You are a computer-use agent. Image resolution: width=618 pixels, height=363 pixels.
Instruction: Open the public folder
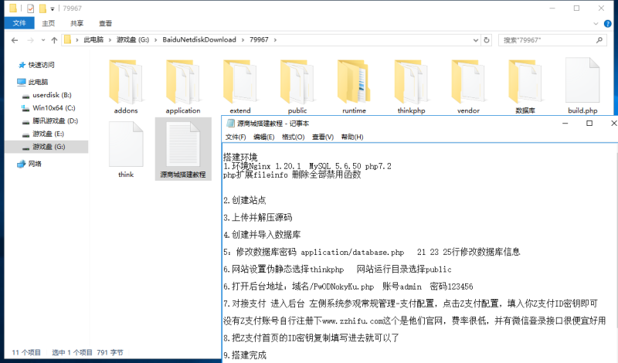click(x=297, y=87)
